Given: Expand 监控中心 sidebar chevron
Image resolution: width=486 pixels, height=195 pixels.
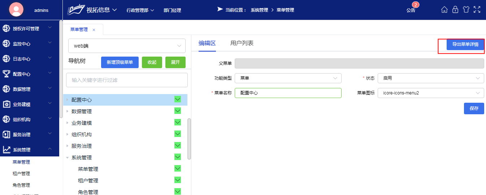Looking at the screenshot, I should (x=50, y=43).
